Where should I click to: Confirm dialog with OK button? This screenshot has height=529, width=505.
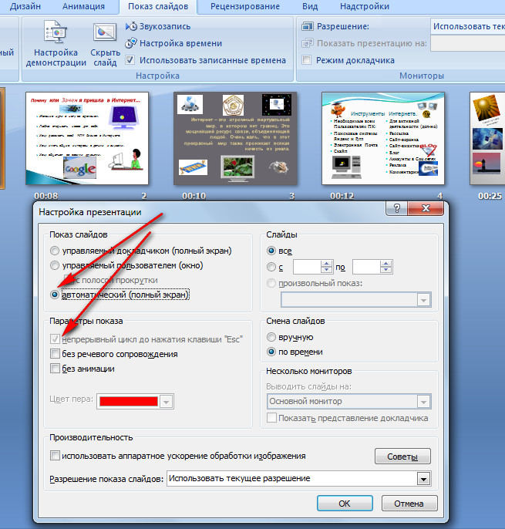(x=345, y=504)
